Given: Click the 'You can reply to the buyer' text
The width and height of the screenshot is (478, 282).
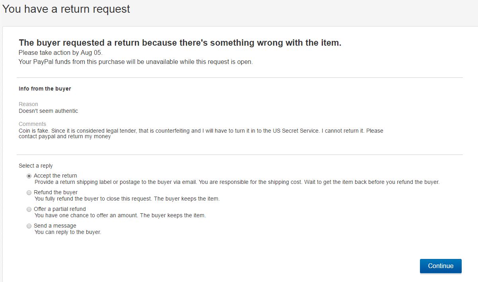Looking at the screenshot, I should [x=68, y=232].
